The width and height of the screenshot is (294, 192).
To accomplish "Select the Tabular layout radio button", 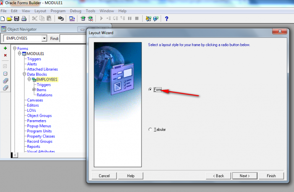I will click(x=150, y=129).
